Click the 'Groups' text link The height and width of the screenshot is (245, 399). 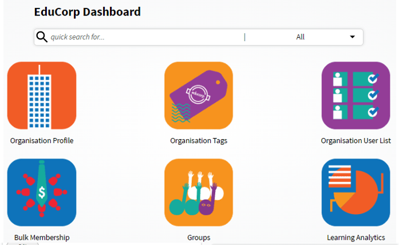click(x=199, y=238)
